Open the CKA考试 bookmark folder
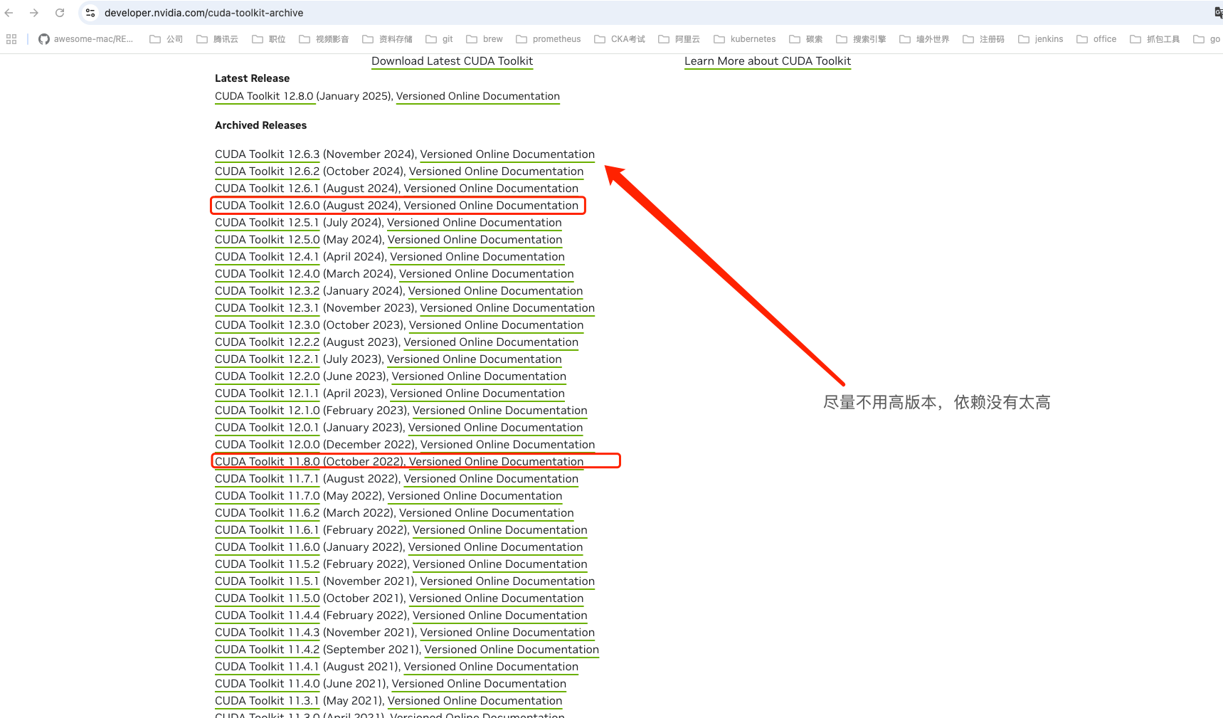This screenshot has width=1223, height=718. pyautogui.click(x=620, y=39)
